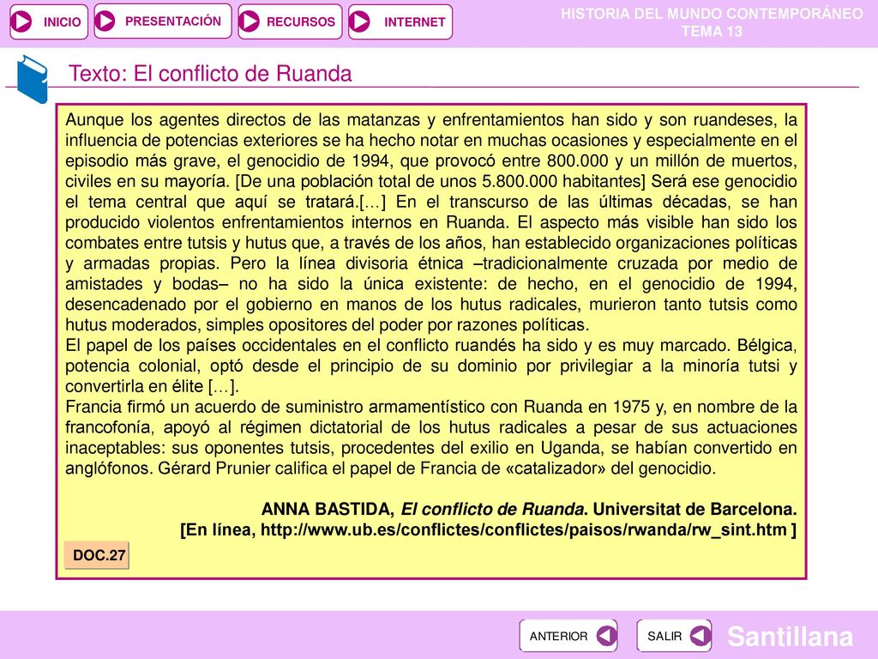Click the PRESENTACIÓN play arrow icon
Screen dimensions: 878x659
click(105, 21)
